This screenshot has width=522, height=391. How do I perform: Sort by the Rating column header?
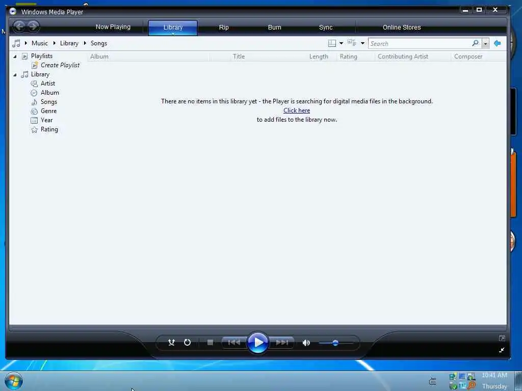coord(348,57)
